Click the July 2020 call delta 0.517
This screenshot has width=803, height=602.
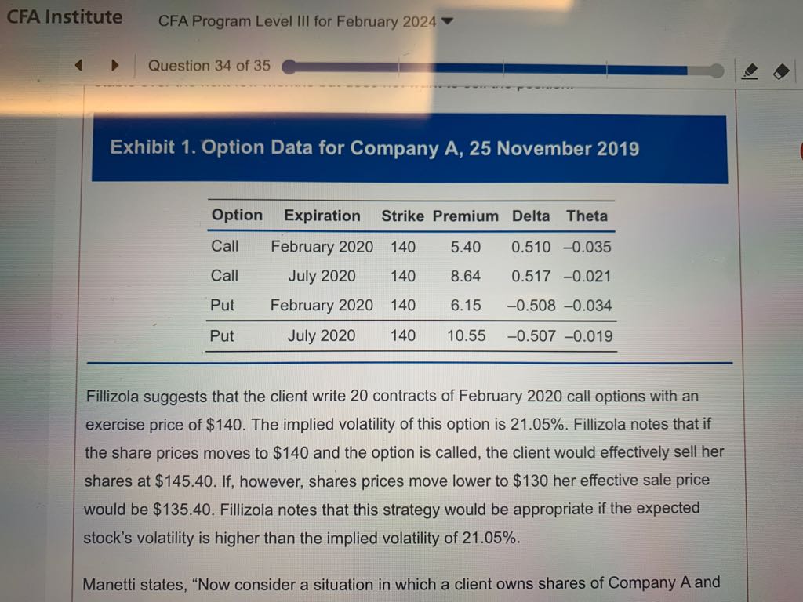coord(531,276)
